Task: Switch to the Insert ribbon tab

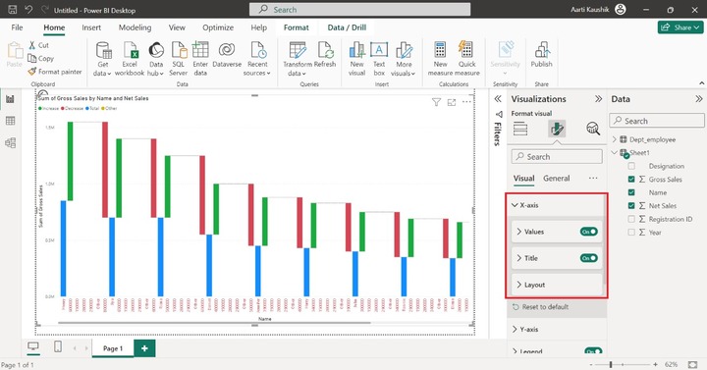Action: coord(91,27)
